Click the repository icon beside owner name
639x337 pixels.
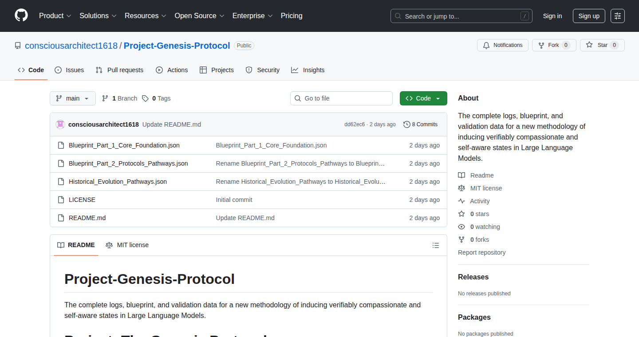pos(18,46)
